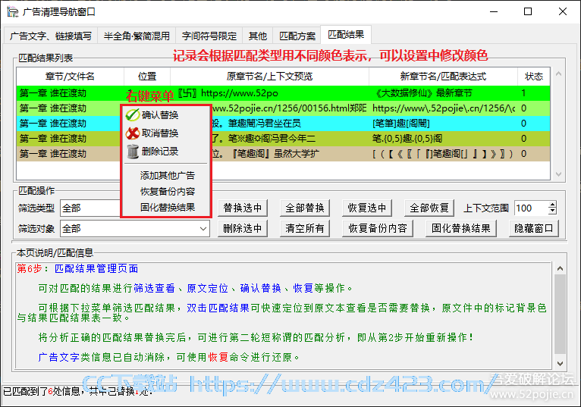Screen dimensions: 581x407
Task: Click the green checkmark confirm-replace icon
Action: click(x=132, y=114)
